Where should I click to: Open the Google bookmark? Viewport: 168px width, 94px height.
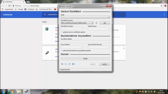(19, 9)
